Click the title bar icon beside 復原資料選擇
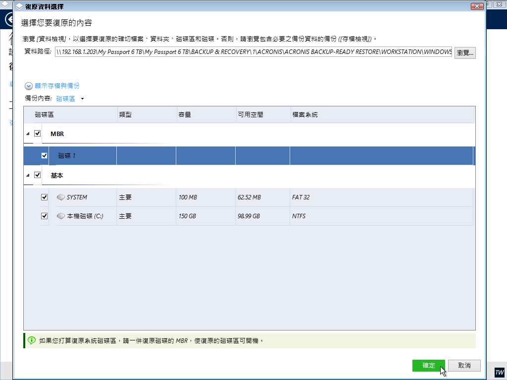The height and width of the screenshot is (380, 507). pos(19,7)
